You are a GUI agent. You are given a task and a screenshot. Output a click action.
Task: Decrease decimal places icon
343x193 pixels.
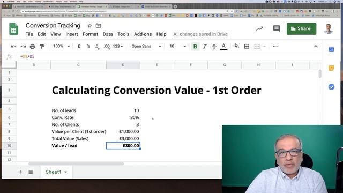[x=97, y=47]
